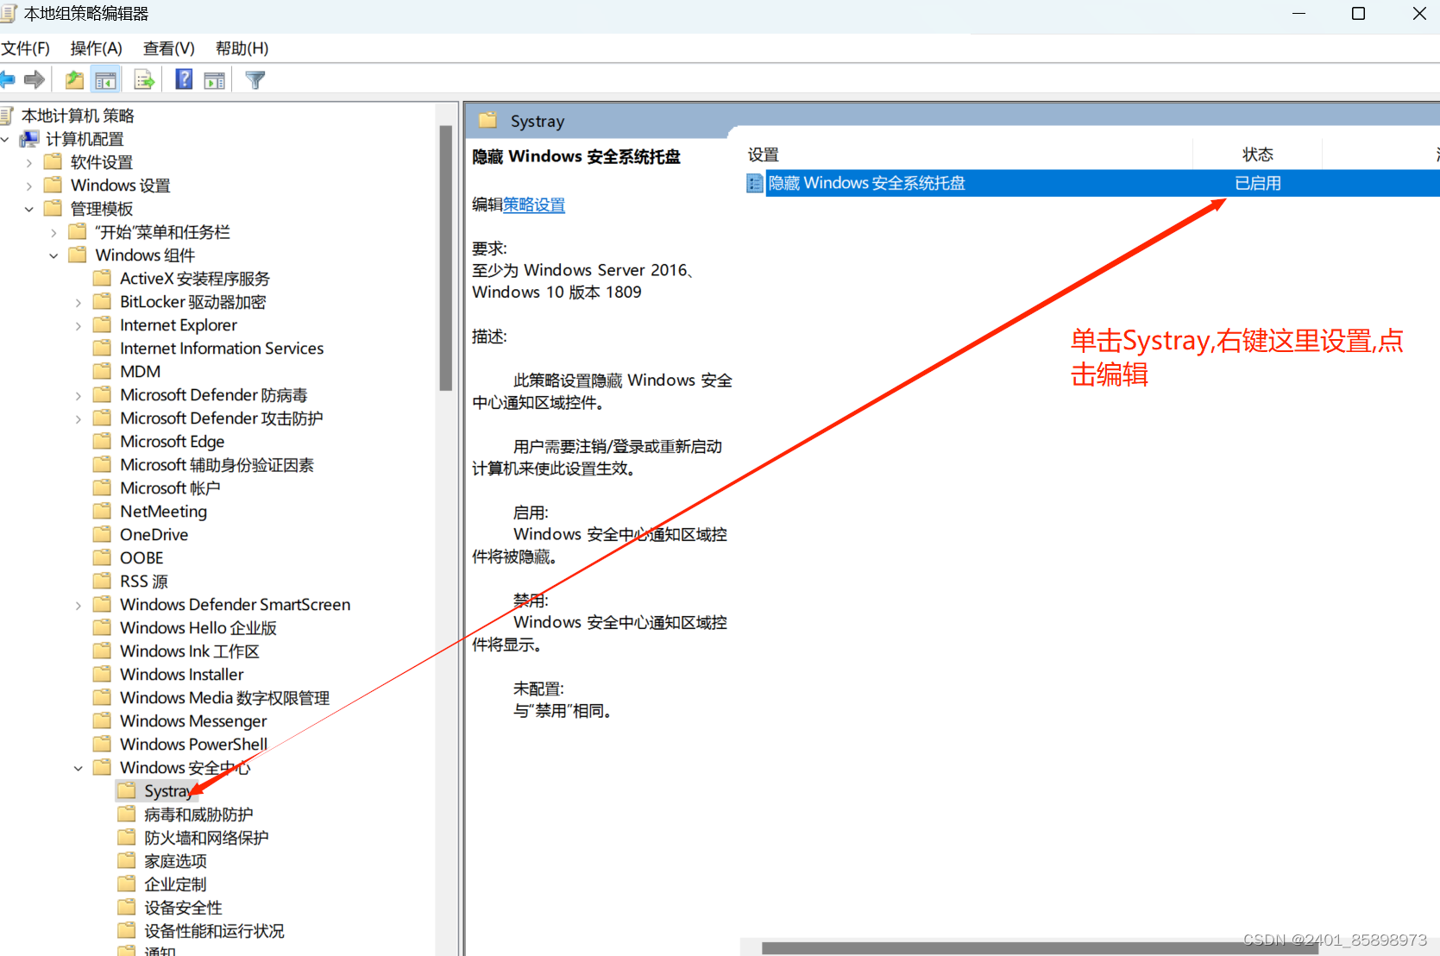Click the 策略设置 edit link
The image size is (1440, 956).
click(x=534, y=204)
